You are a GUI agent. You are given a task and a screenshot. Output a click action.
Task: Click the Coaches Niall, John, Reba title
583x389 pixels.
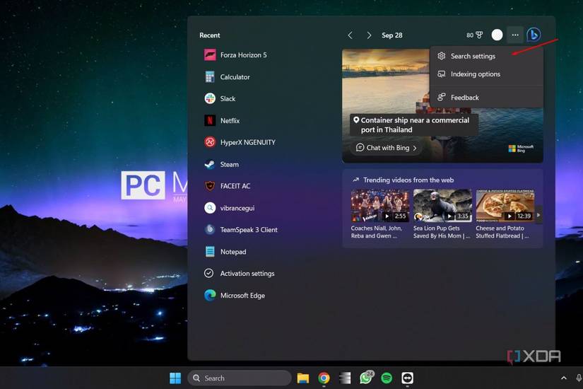[376, 232]
